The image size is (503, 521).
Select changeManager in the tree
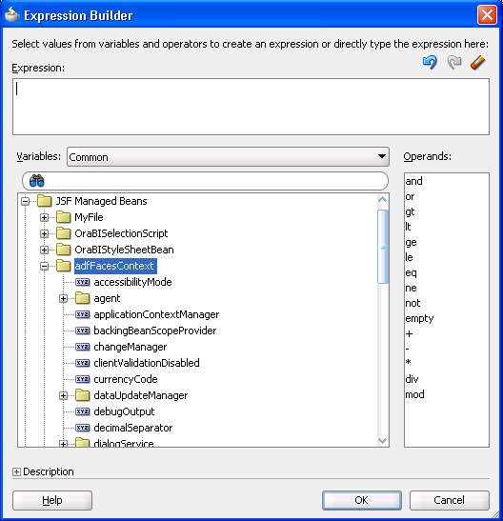[131, 347]
